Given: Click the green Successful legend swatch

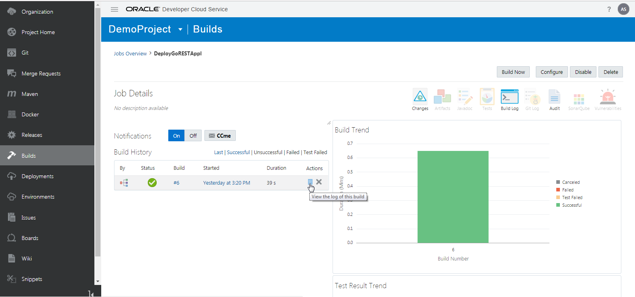Looking at the screenshot, I should click(x=558, y=205).
